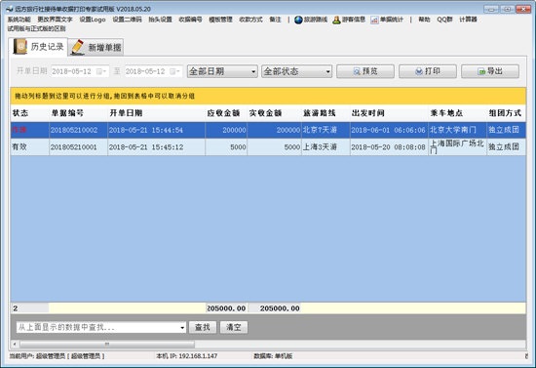Click the 预览 preview button
The image size is (536, 368).
tap(365, 71)
